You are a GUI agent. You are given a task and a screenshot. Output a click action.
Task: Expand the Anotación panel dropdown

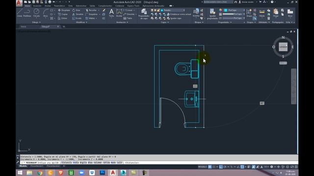pos(122,22)
